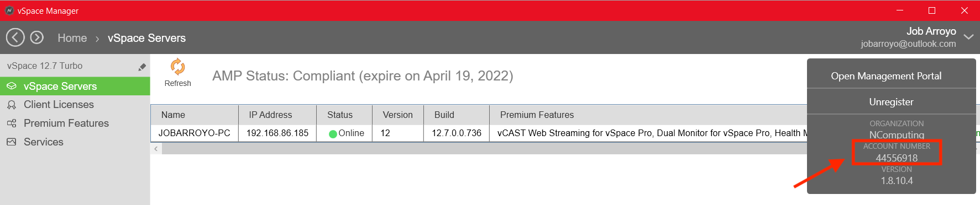Sort by the IP Address column header
The width and height of the screenshot is (980, 205).
(x=277, y=115)
